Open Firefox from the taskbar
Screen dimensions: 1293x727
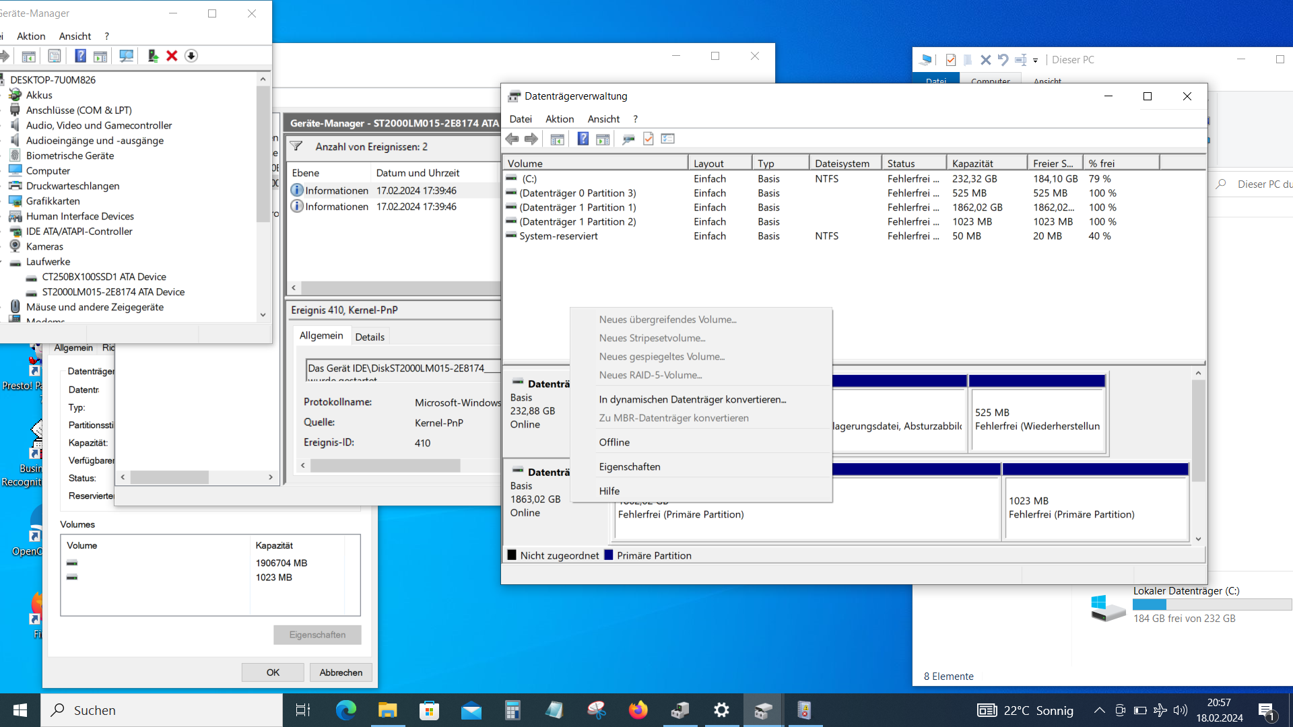coord(638,710)
